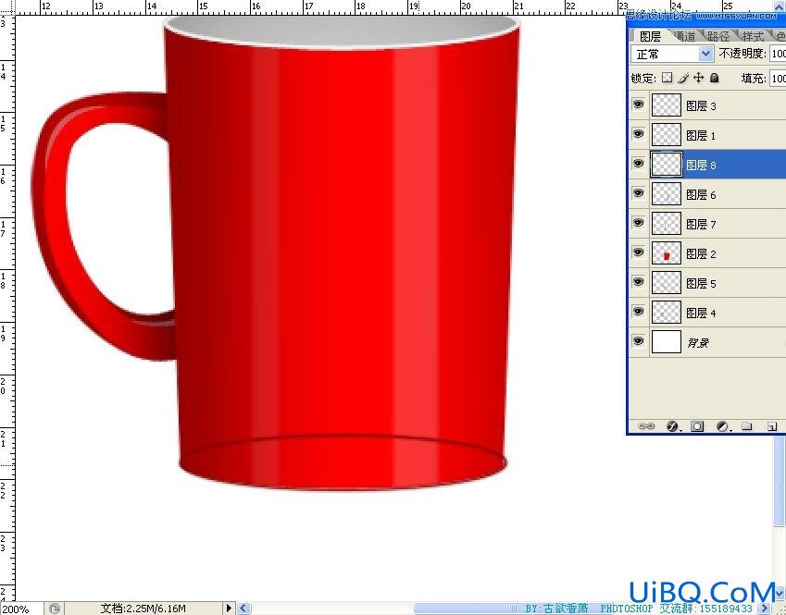Lock image pixels brush icon
786x615 pixels.
682,78
